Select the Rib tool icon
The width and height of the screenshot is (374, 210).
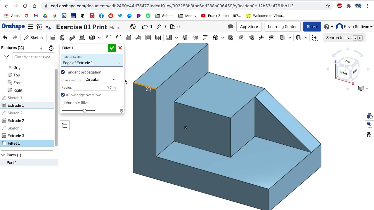click(138, 38)
